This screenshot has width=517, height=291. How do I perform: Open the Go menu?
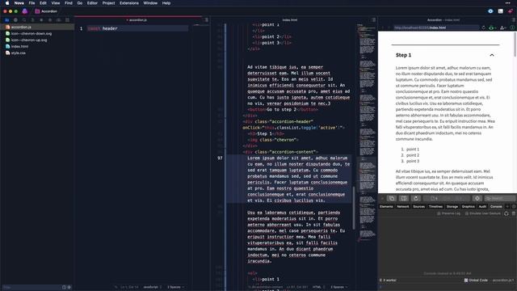(80, 3)
